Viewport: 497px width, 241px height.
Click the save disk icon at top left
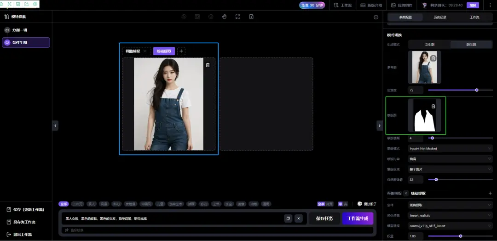click(18, 4)
